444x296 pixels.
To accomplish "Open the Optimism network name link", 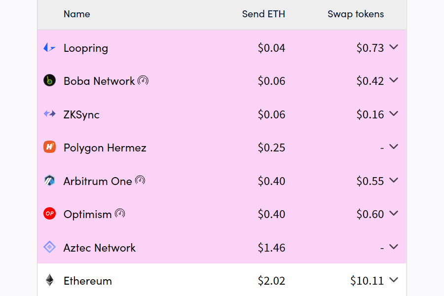I will point(87,214).
